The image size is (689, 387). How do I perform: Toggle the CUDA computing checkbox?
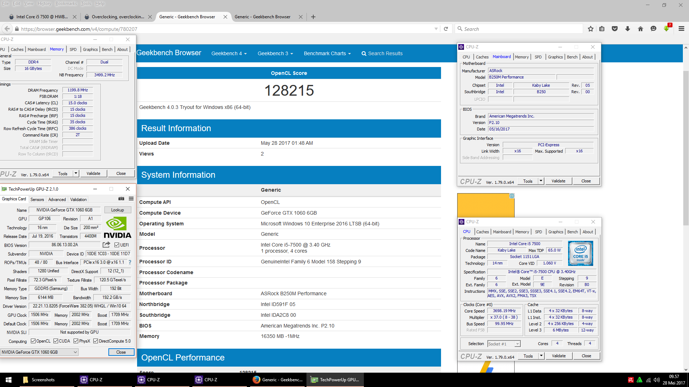pyautogui.click(x=56, y=341)
